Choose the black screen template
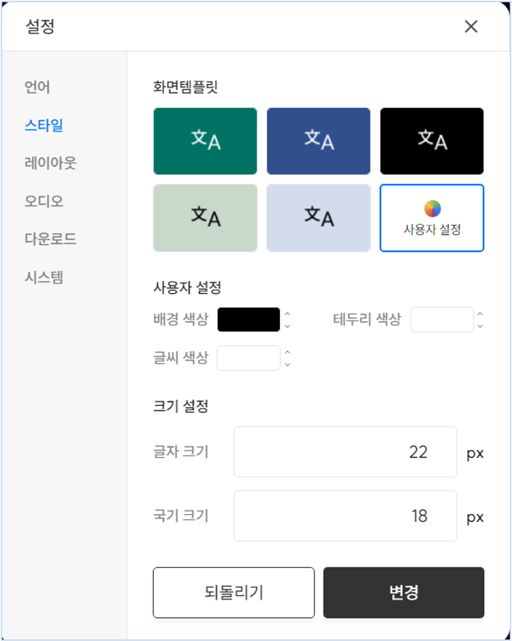 point(432,141)
